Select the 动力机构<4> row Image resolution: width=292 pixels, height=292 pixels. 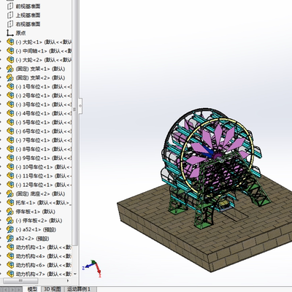pos(39,256)
